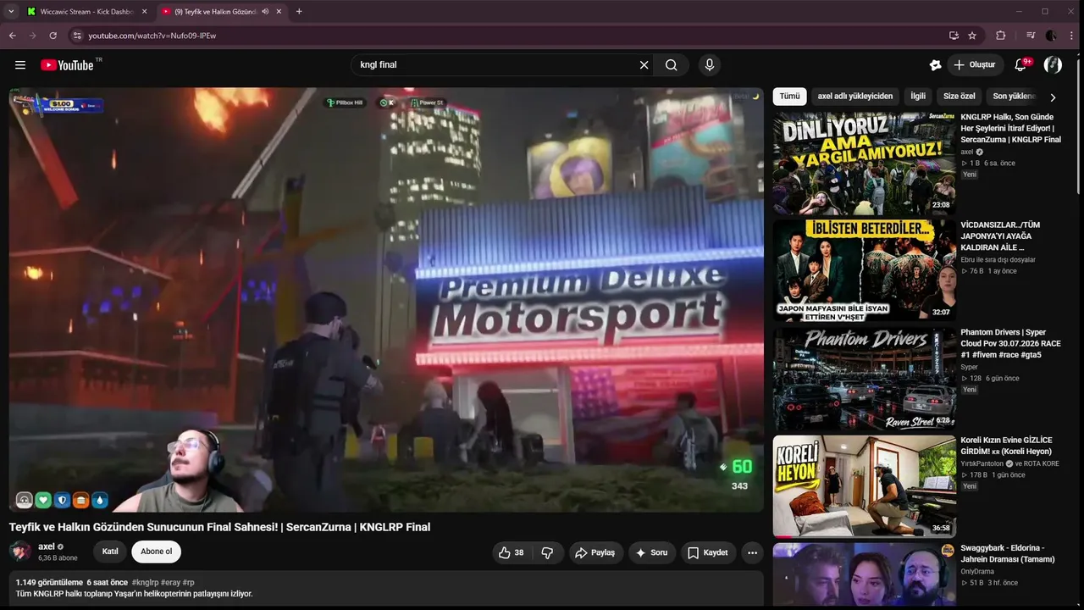1084x610 pixels.
Task: Open the browser three-dot menu
Action: coord(1071,36)
